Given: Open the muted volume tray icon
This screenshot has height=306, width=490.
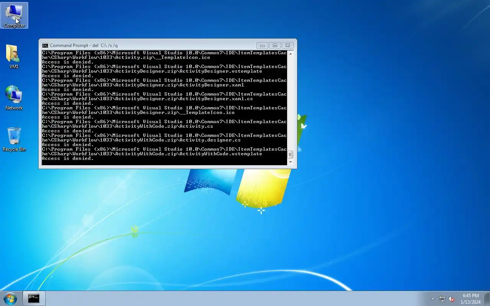Looking at the screenshot, I should 452,299.
